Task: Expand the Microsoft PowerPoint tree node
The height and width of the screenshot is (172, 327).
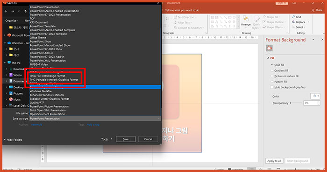Action: pyautogui.click(x=5, y=35)
